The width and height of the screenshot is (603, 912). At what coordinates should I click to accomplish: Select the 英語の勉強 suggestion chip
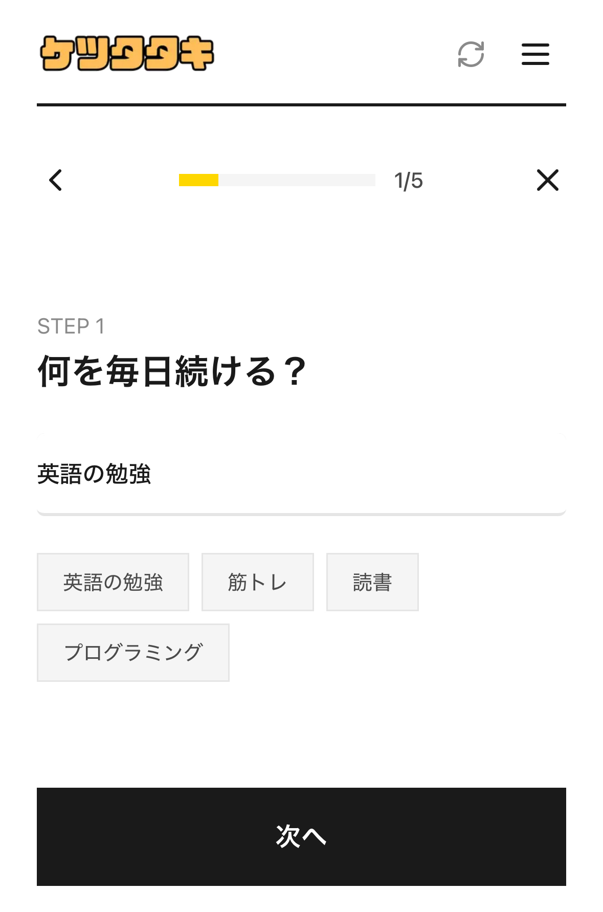(113, 582)
